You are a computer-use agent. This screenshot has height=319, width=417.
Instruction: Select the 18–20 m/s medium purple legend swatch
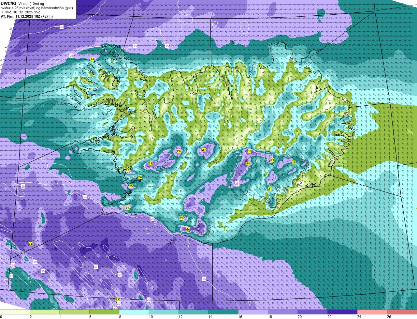[x=283, y=312]
